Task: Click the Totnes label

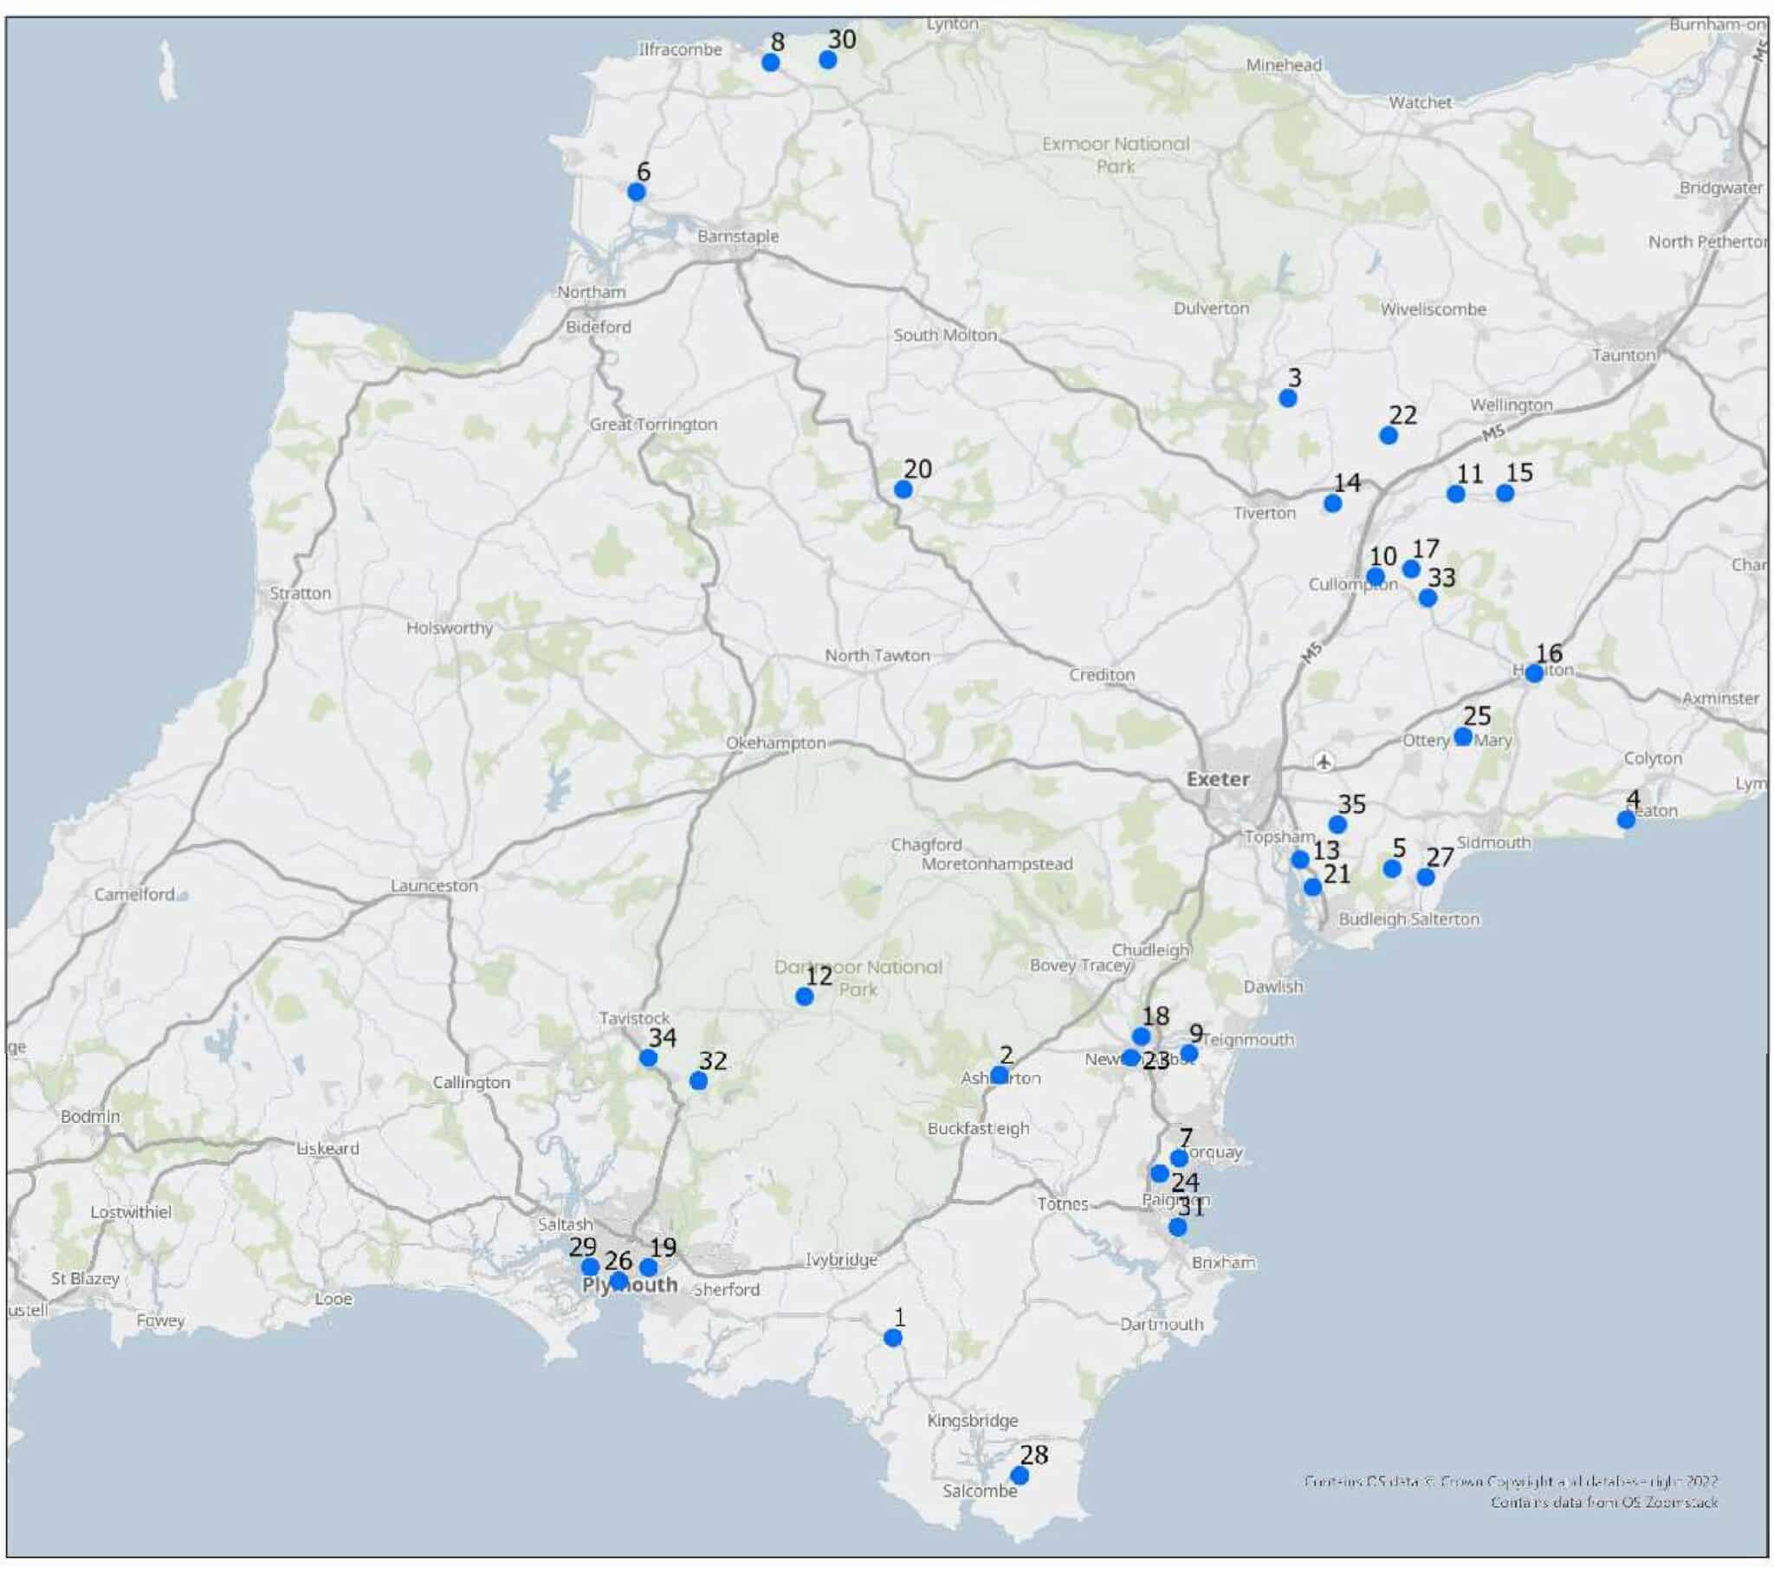Action: click(x=1062, y=1204)
